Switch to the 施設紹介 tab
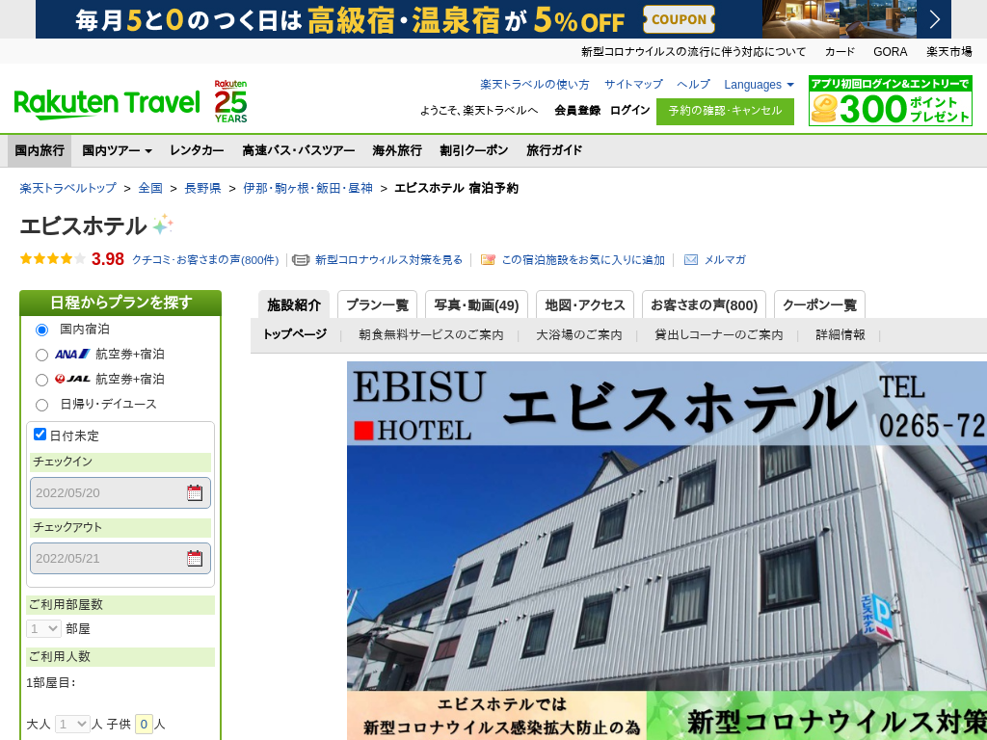This screenshot has width=987, height=740. [x=294, y=305]
